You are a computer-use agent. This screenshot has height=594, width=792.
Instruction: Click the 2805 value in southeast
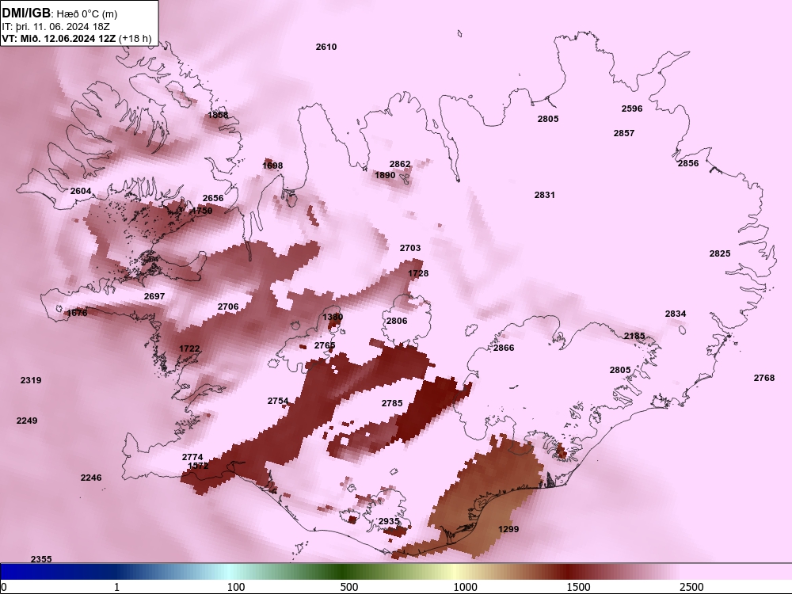click(x=620, y=370)
